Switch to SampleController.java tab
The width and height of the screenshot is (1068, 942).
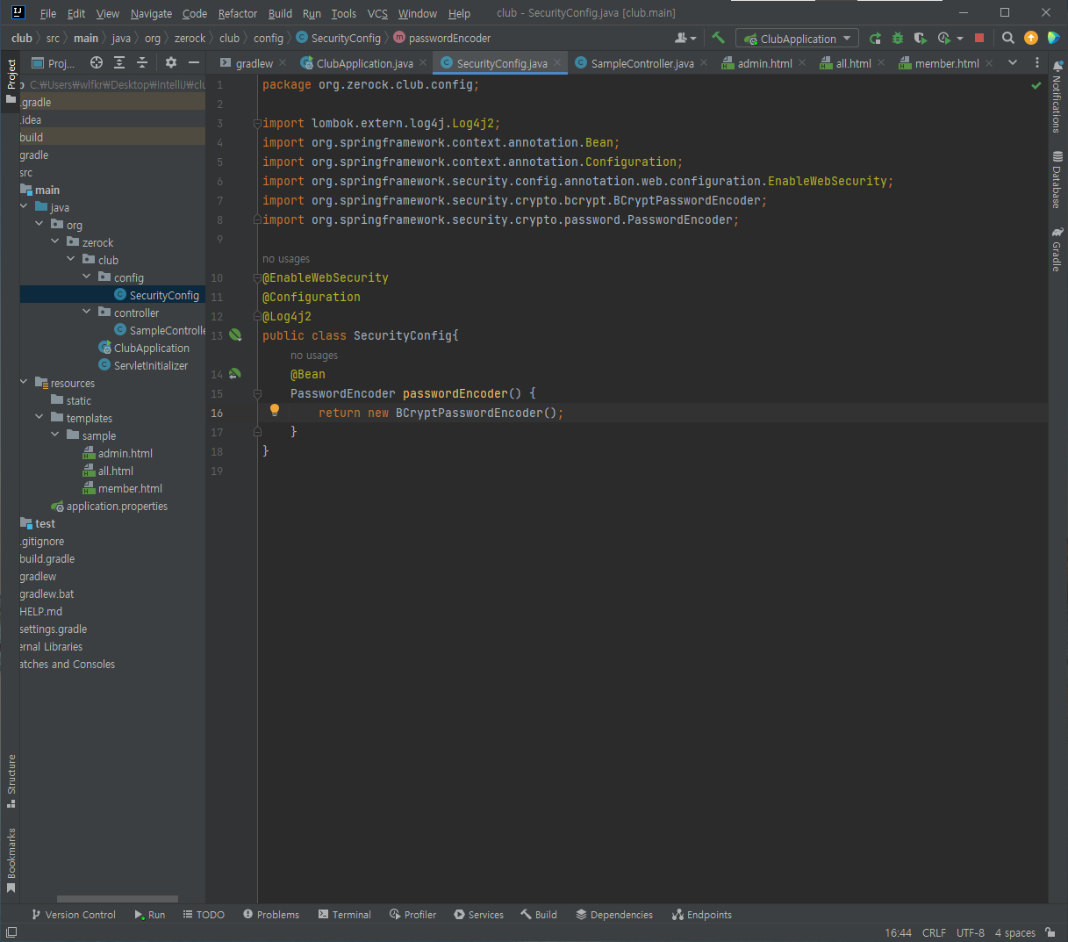pos(642,63)
